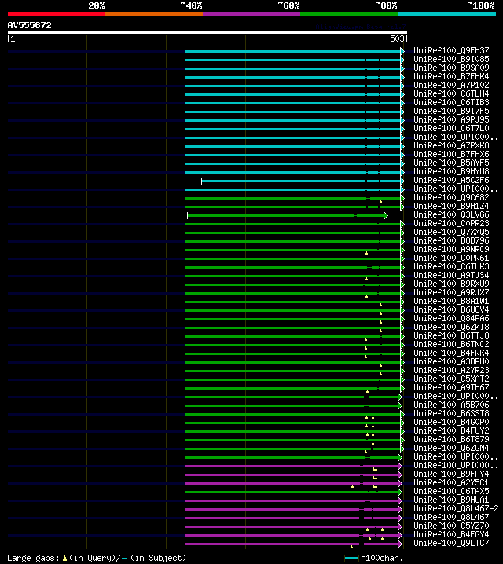Select the UniRef100_A9RJX7 label
This screenshot has height=564, width=503.
[451, 292]
